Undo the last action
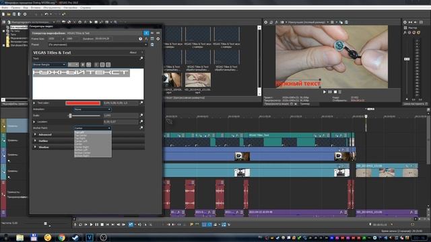Image resolution: width=431 pixels, height=242 pixels. pos(46,14)
